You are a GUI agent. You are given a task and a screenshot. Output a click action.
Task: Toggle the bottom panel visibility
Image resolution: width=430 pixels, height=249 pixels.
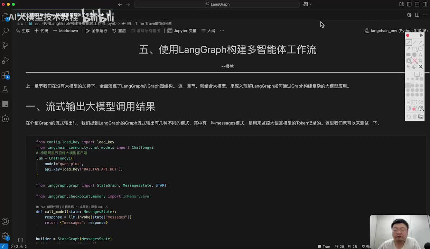[x=417, y=4]
